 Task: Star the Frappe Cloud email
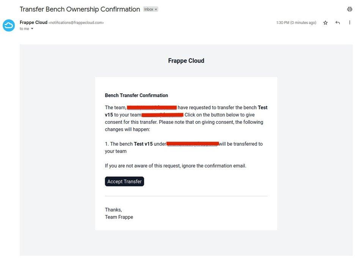(x=326, y=22)
